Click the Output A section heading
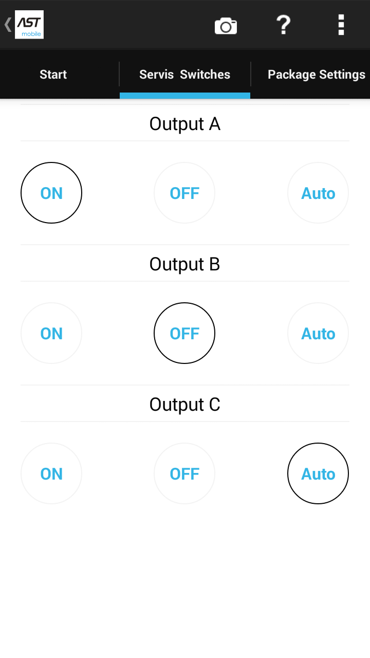370x658 pixels. click(185, 124)
